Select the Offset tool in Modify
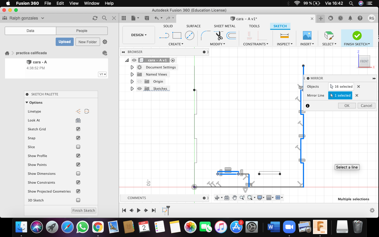The width and height of the screenshot is (379, 237). coord(231,36)
